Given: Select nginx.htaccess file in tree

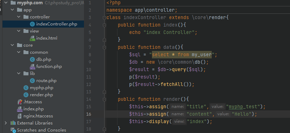Looking at the screenshot, I should pos(38,116).
